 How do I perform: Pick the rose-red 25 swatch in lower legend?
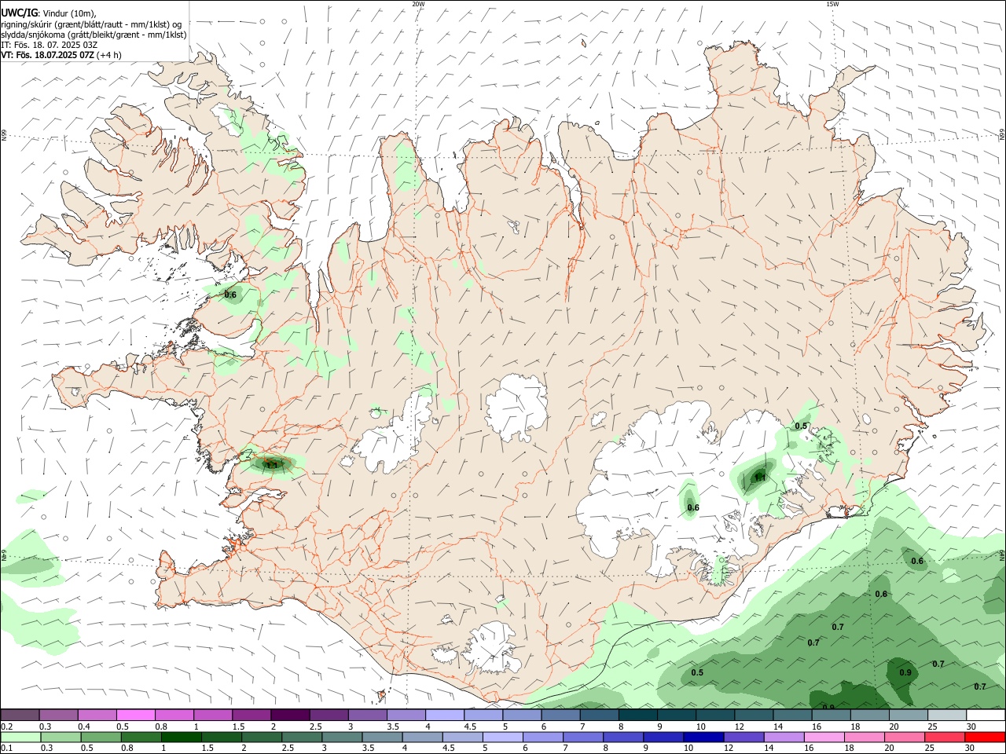[944, 737]
